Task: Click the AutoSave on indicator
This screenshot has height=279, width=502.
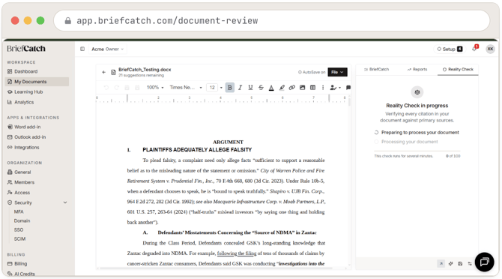Action: [x=312, y=72]
